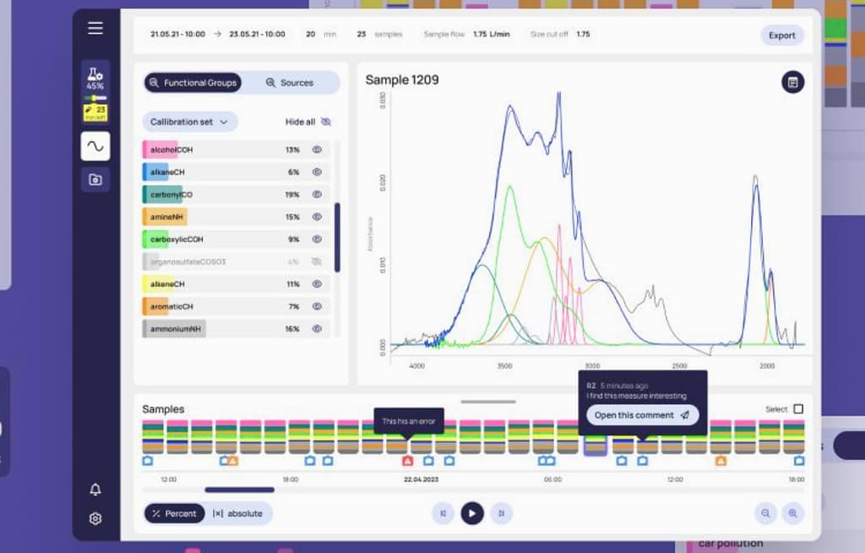Image resolution: width=865 pixels, height=553 pixels.
Task: Zoom out the samples timeline
Action: pyautogui.click(x=765, y=512)
